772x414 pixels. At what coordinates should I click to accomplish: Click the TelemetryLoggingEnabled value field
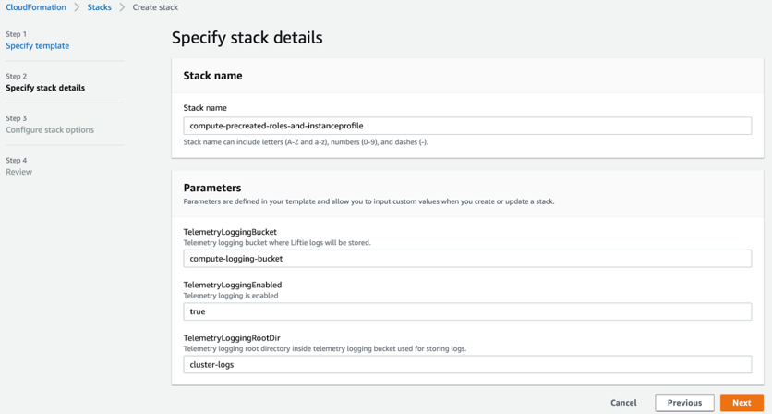(466, 311)
